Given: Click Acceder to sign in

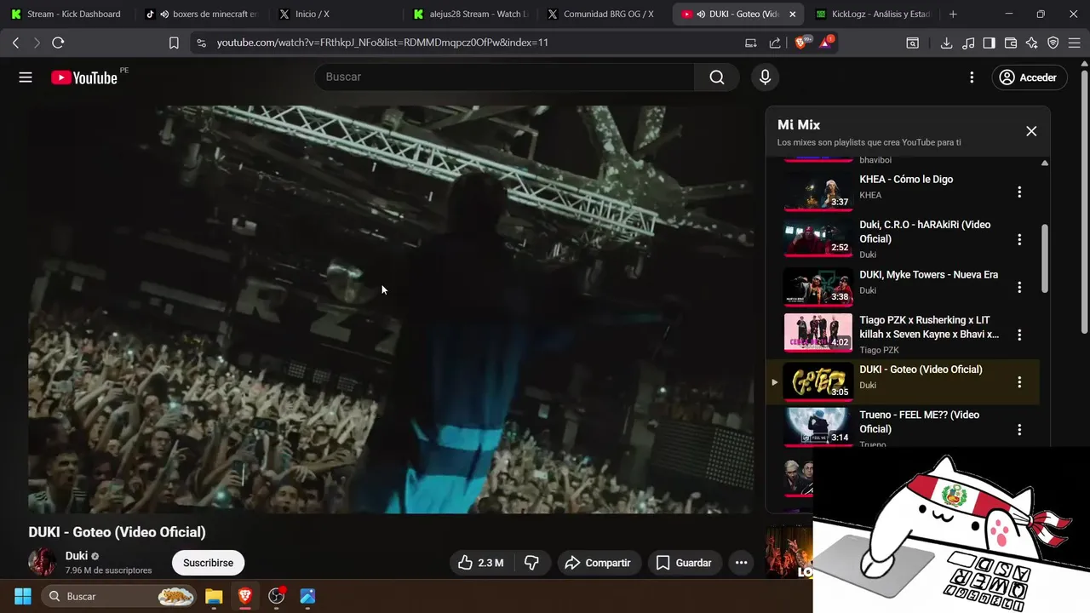Looking at the screenshot, I should (x=1028, y=77).
